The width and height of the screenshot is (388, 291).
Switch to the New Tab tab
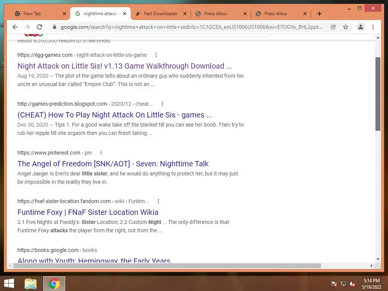39,14
